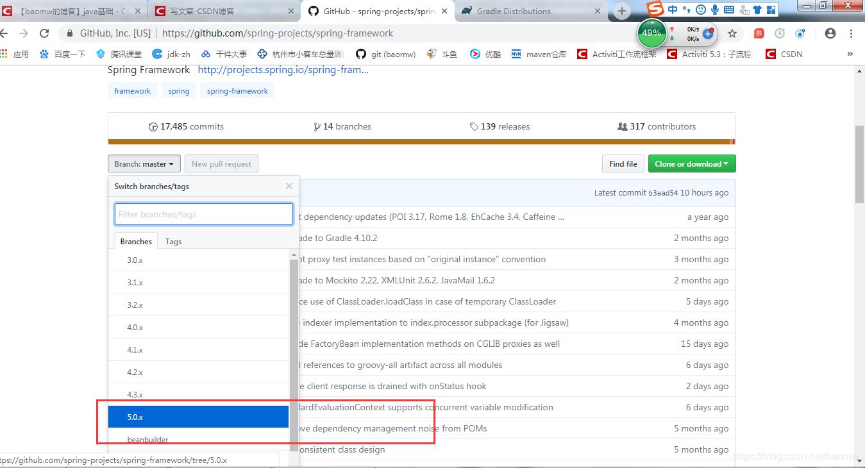View the 317 contributors
The image size is (865, 468).
click(x=657, y=126)
